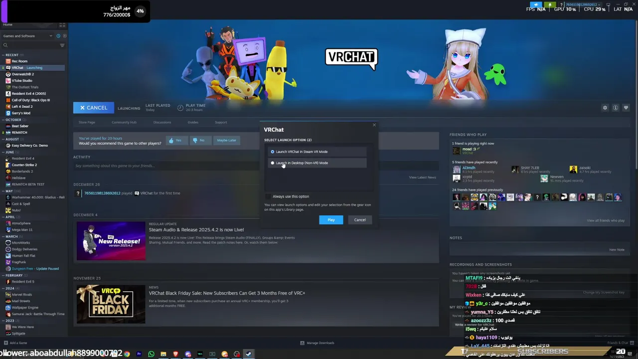The width and height of the screenshot is (638, 359).
Task: Click the Rec Room game icon
Action: [x=8, y=61]
